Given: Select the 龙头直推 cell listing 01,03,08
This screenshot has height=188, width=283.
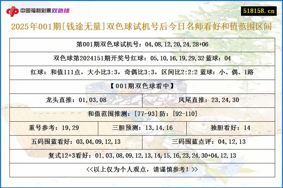Looking at the screenshot, I should pyautogui.click(x=76, y=100).
